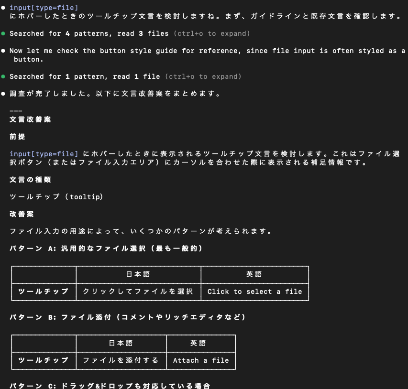This screenshot has height=389, width=408.
Task: Click the 改善案 heading
Action: tap(22, 214)
